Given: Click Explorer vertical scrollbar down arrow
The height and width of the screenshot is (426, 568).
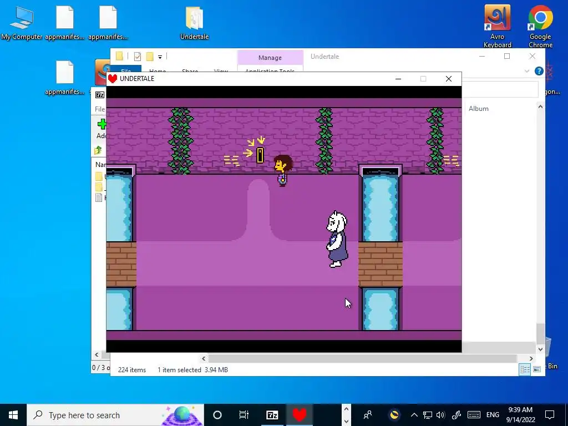Looking at the screenshot, I should (540, 349).
